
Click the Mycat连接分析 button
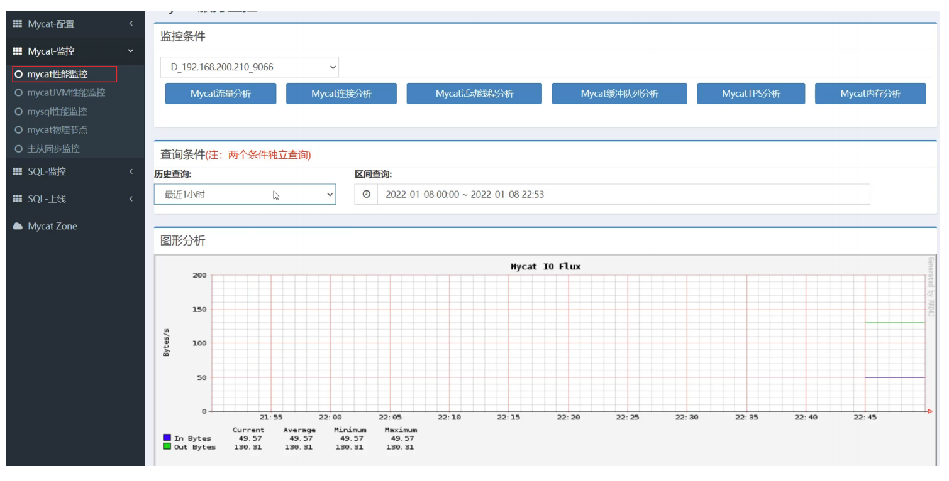341,94
